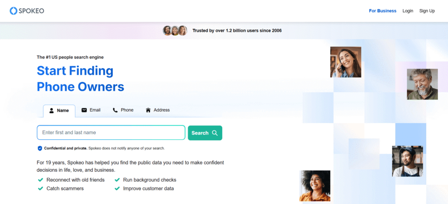Open the For Business link
Image resolution: width=448 pixels, height=204 pixels.
382,11
